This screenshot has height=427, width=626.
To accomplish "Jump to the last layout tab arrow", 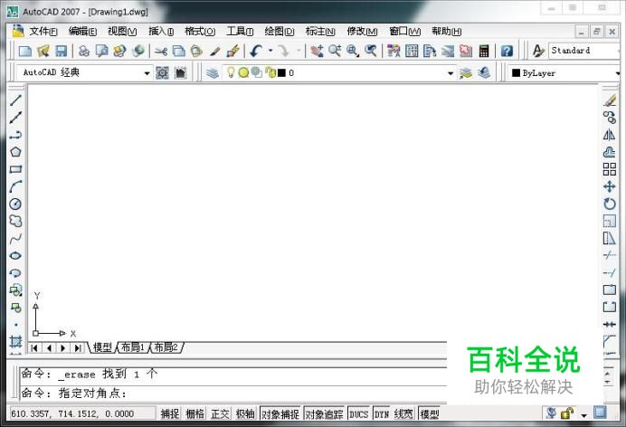I will coord(78,348).
